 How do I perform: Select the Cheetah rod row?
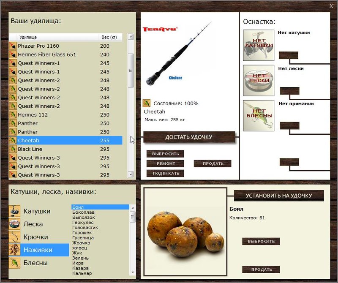[66, 141]
